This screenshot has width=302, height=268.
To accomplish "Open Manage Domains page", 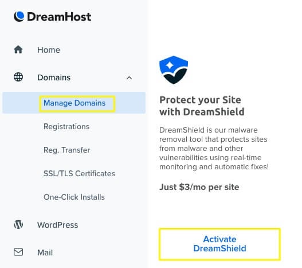I will coord(74,103).
